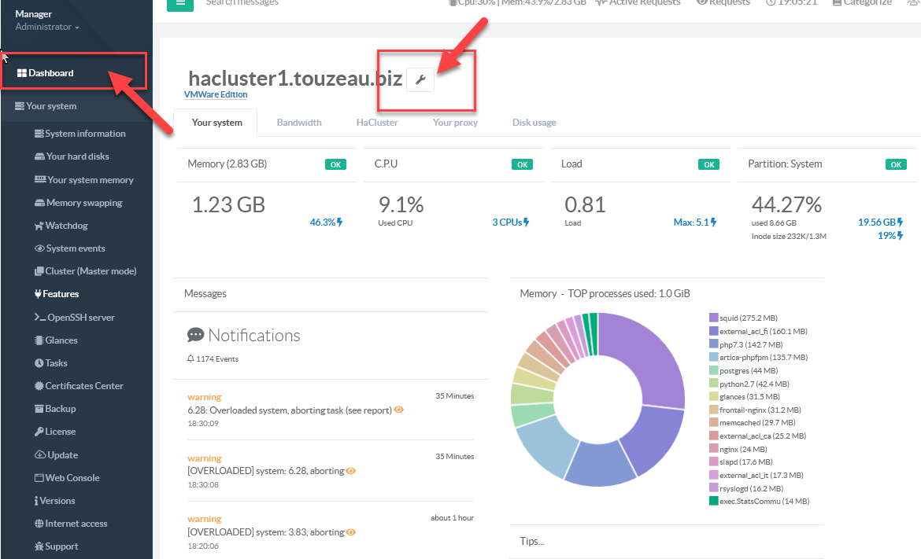The height and width of the screenshot is (559, 921).
Task: Open the Glances monitor page
Action: click(x=61, y=340)
